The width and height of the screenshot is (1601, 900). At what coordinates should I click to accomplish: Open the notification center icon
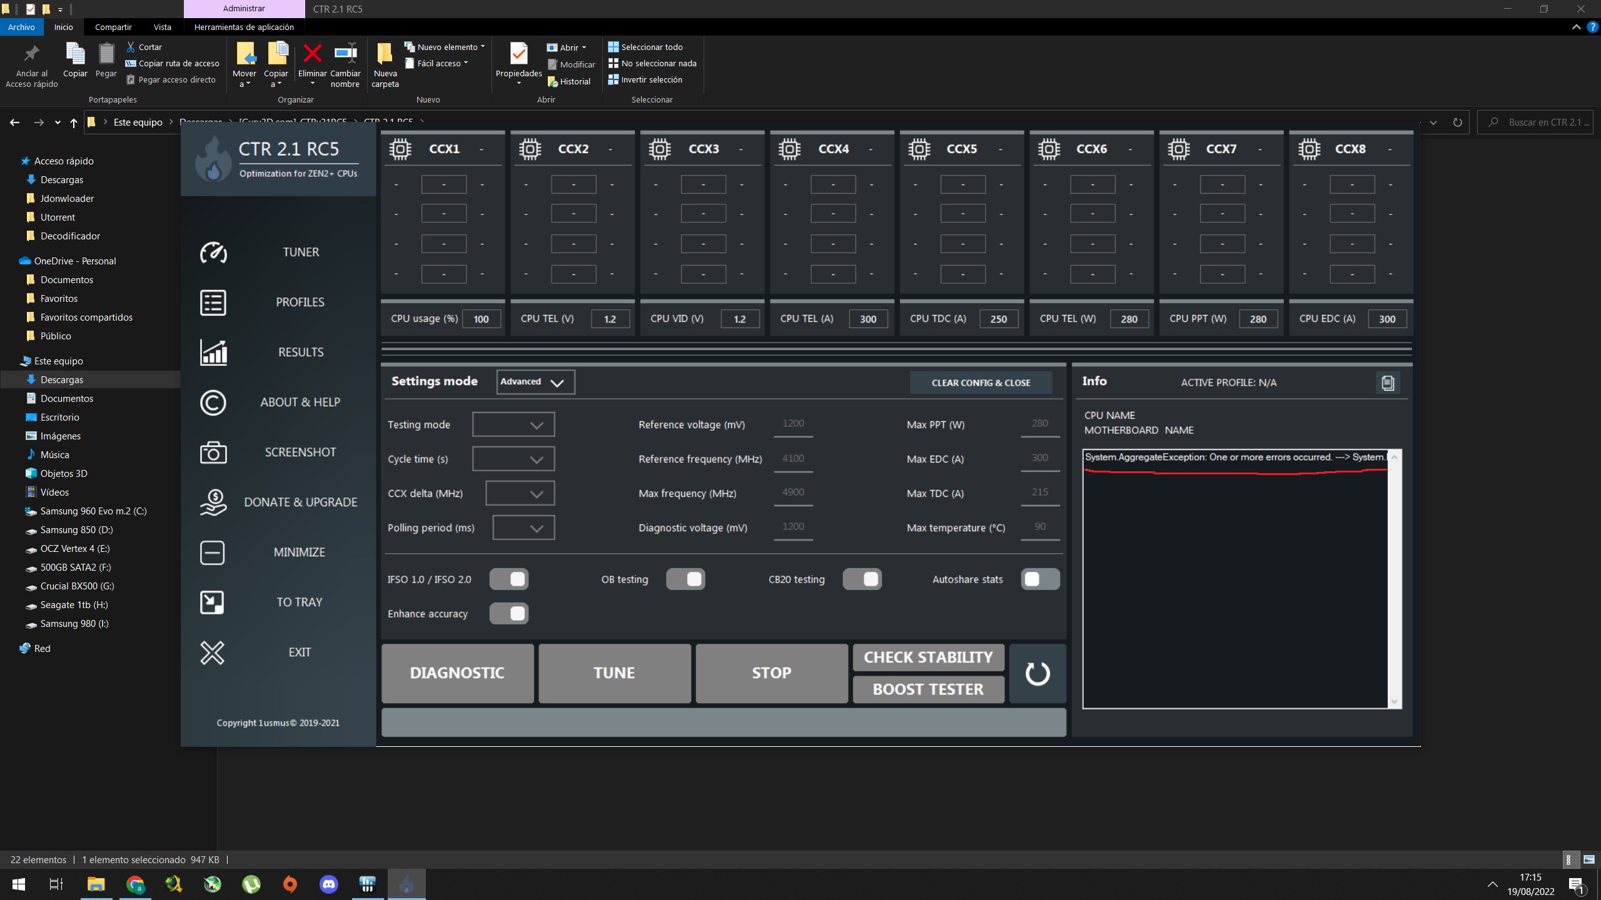pyautogui.click(x=1576, y=884)
